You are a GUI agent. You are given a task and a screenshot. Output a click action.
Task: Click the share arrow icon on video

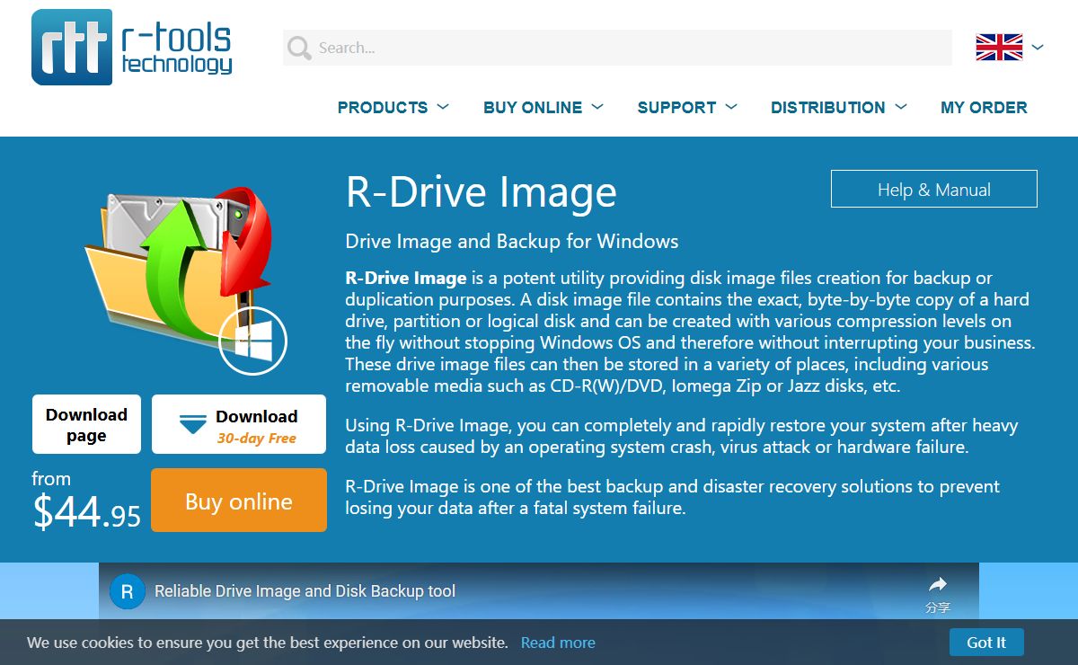937,584
